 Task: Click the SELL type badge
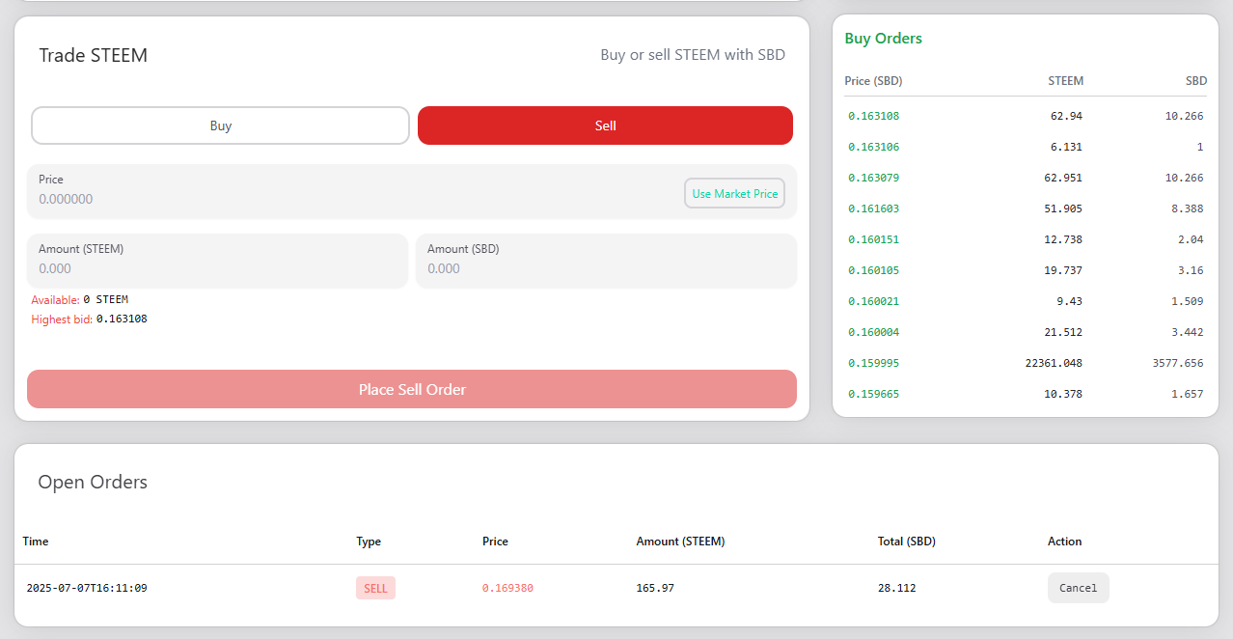[x=375, y=588]
